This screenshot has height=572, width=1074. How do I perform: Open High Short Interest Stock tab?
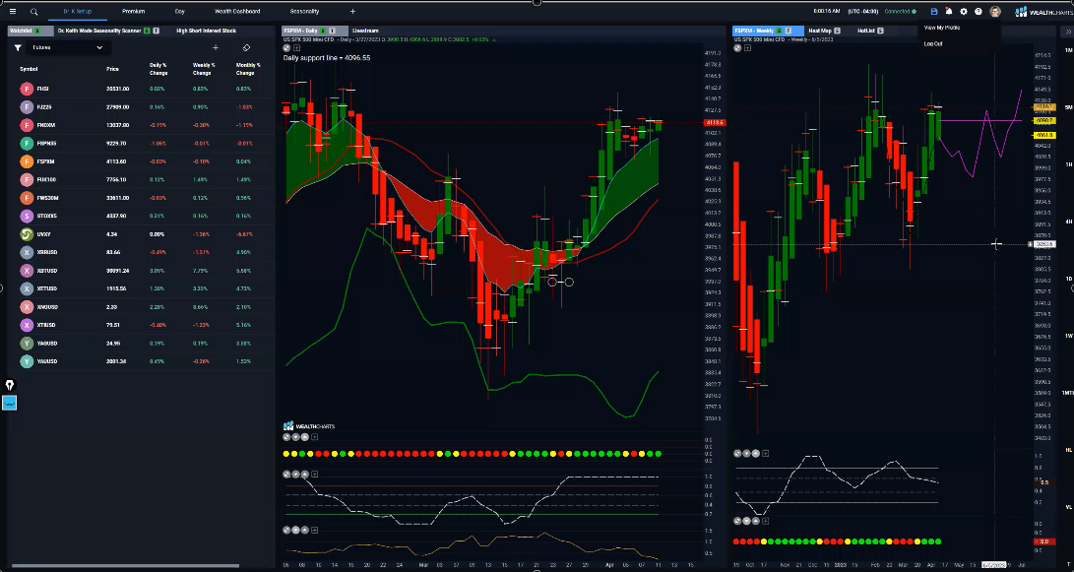click(x=206, y=31)
